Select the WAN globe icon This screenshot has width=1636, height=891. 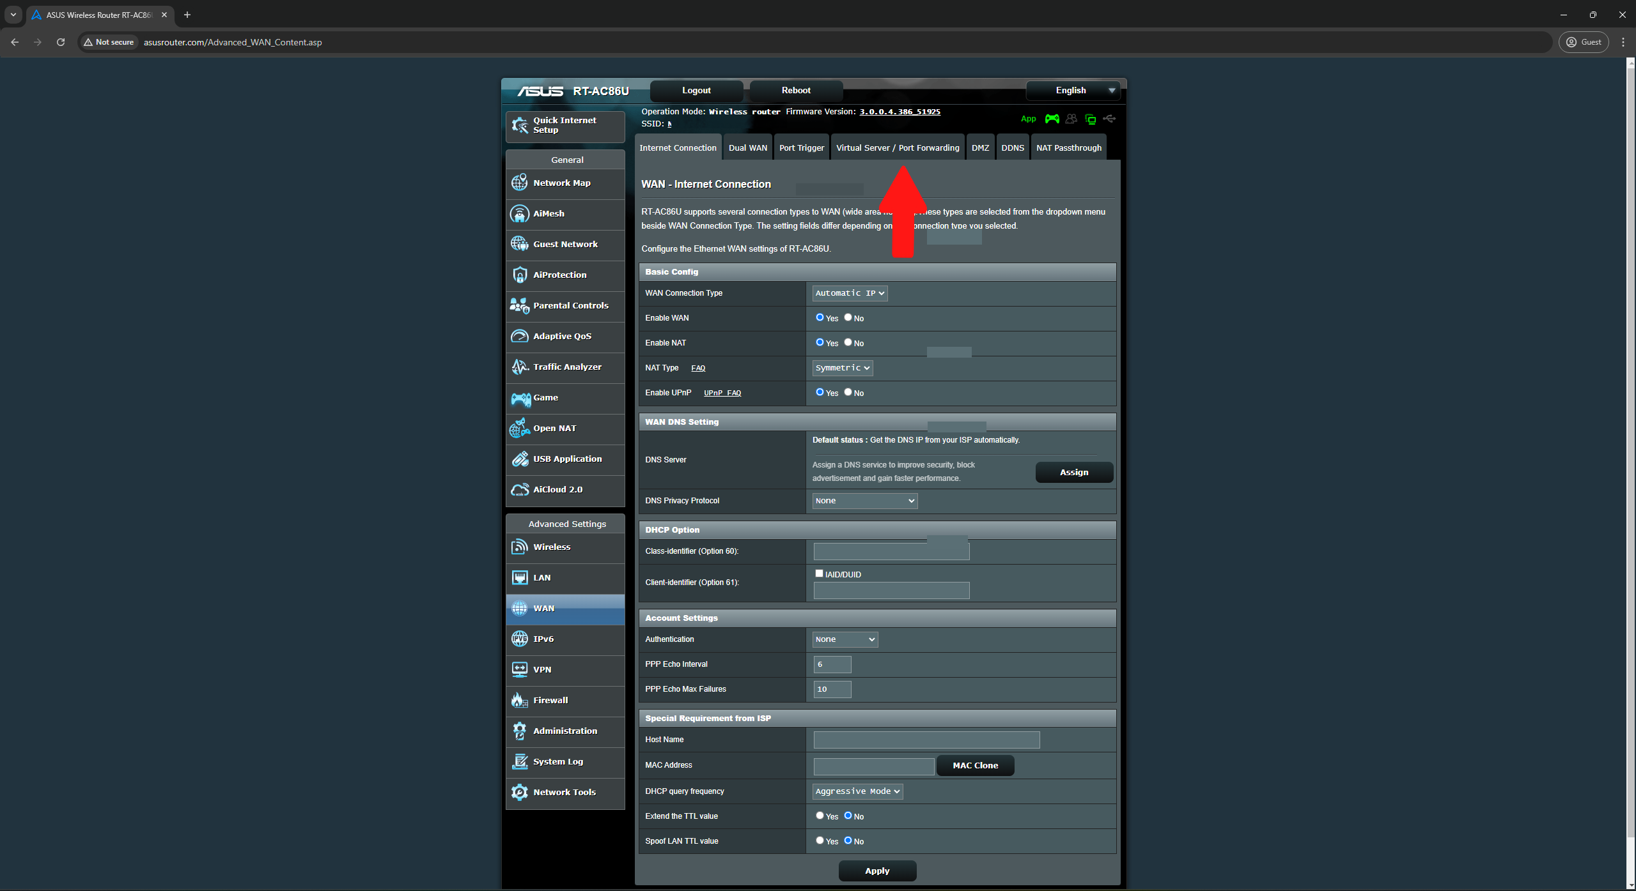[x=520, y=608]
